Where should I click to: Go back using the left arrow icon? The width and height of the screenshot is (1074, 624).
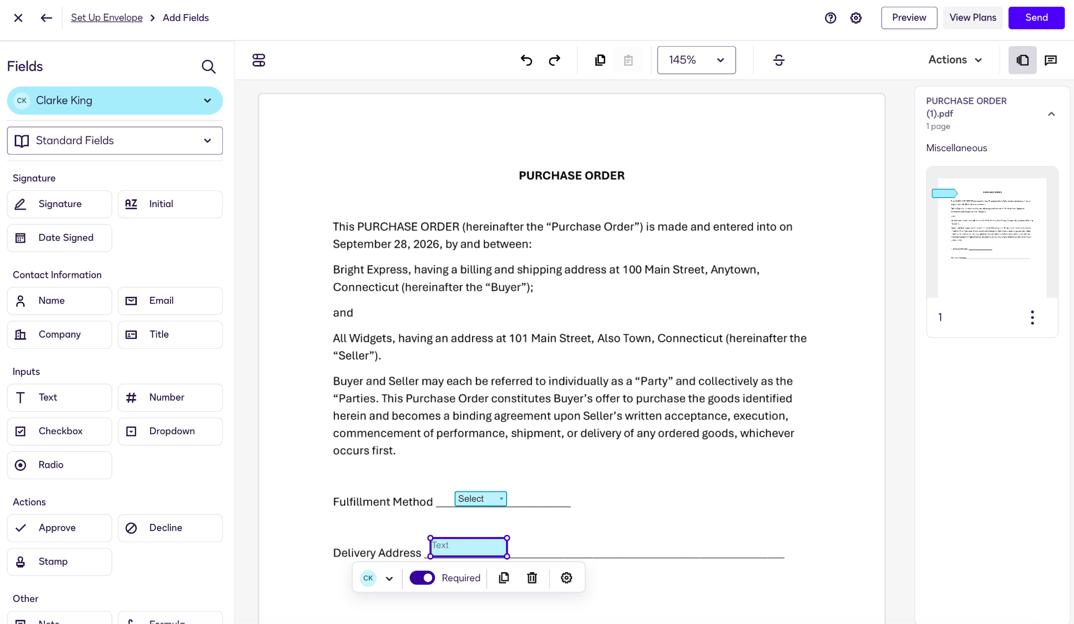(x=46, y=18)
